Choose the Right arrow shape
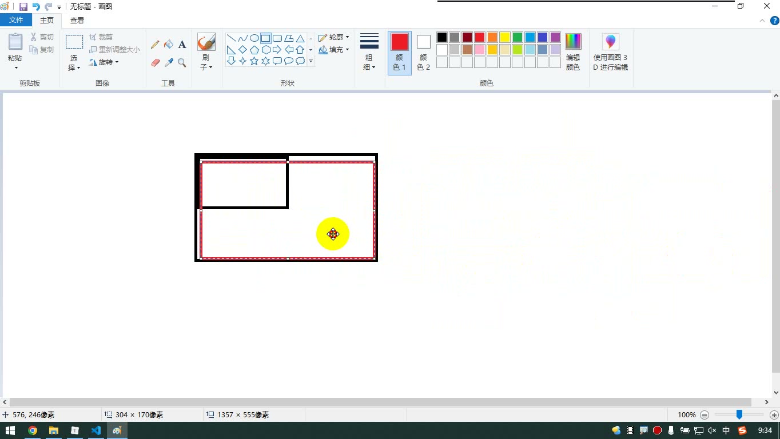Viewport: 780px width, 439px height. (277, 50)
